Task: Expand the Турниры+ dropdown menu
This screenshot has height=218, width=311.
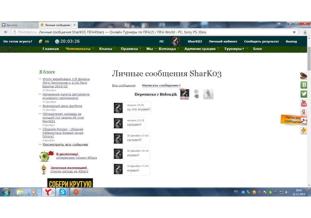Action: 235,49
